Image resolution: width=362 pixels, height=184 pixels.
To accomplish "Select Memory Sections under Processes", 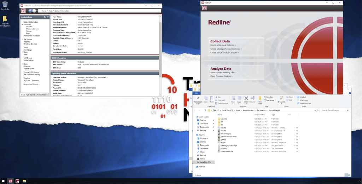I will (x=33, y=29).
